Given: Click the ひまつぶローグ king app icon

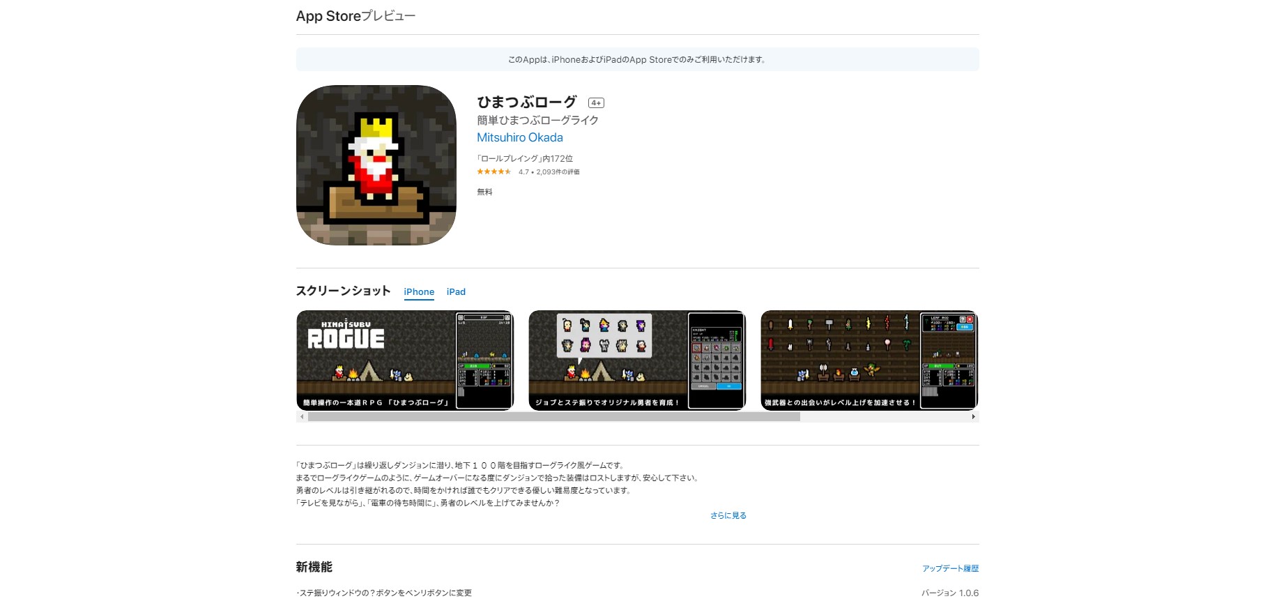Looking at the screenshot, I should (x=376, y=165).
